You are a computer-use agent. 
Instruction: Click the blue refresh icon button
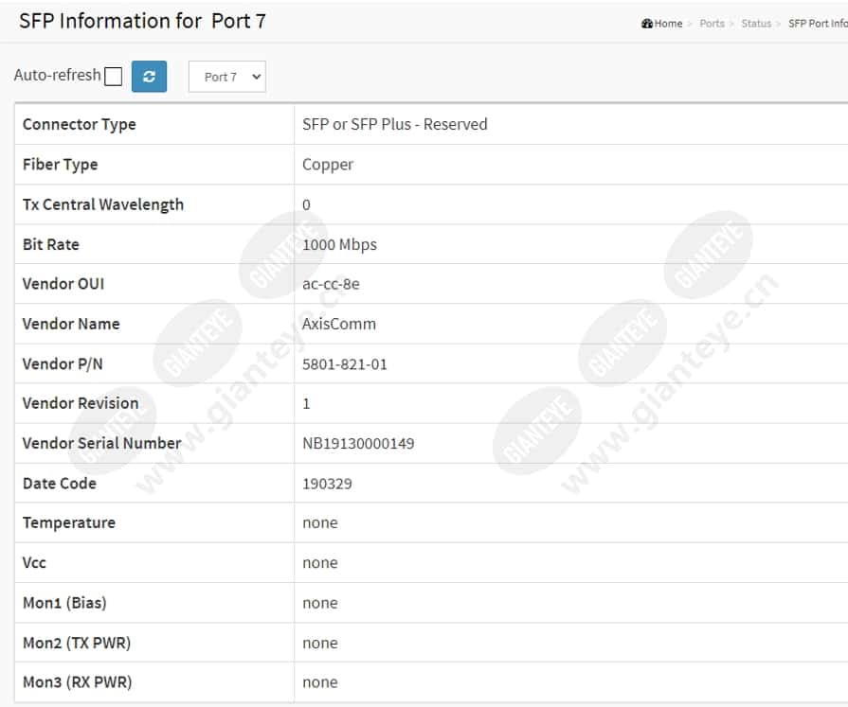pos(149,76)
